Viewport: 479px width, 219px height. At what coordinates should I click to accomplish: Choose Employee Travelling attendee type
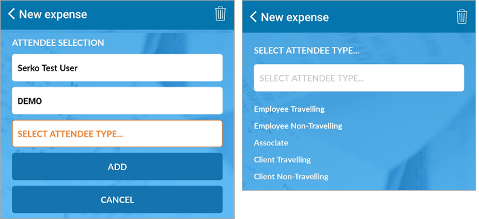coord(289,109)
